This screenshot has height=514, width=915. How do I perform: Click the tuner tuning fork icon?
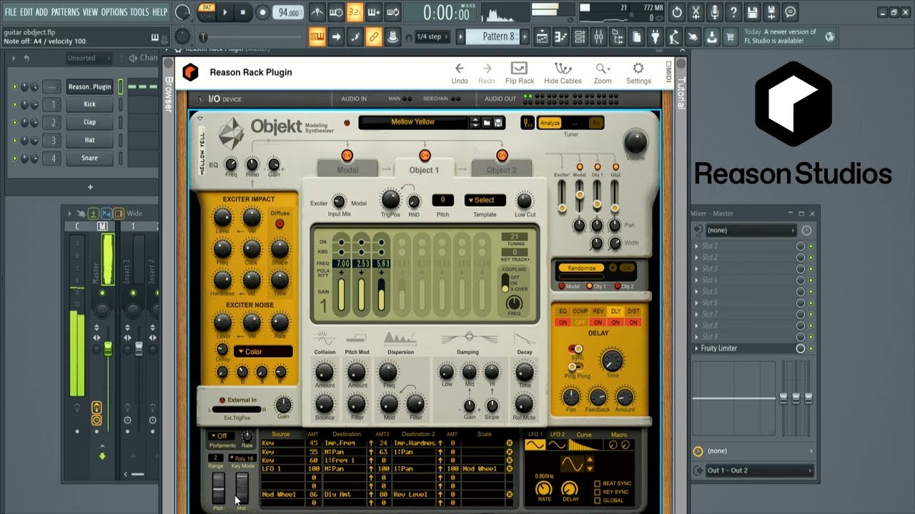click(x=528, y=123)
